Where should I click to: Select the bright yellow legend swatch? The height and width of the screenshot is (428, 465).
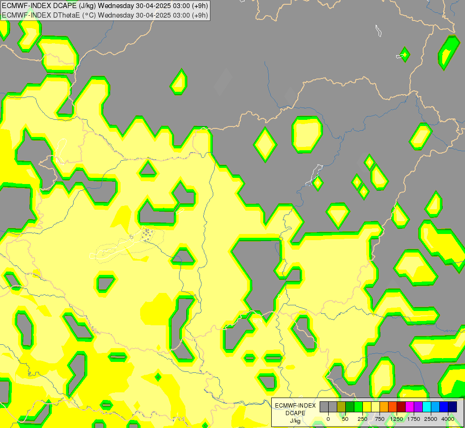367,407
